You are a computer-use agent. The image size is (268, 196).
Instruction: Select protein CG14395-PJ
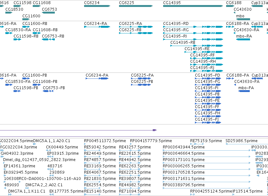pos(208,123)
